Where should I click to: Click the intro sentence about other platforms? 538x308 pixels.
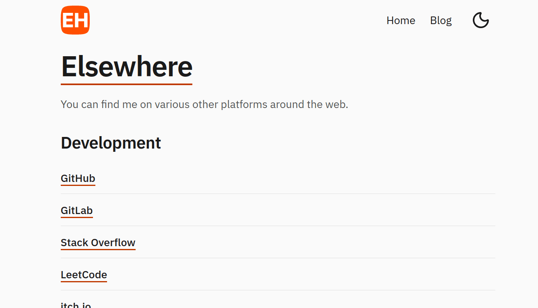tap(204, 104)
